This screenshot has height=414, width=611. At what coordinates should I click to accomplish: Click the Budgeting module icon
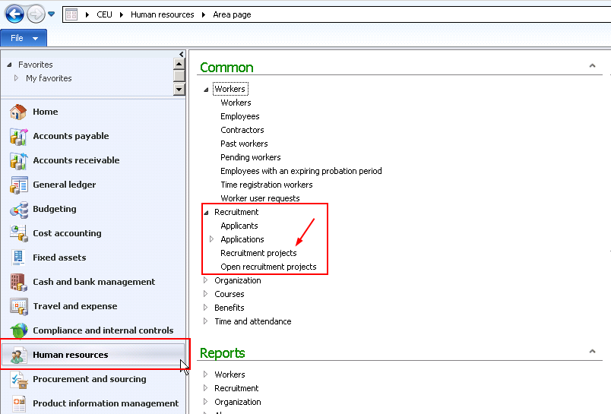click(x=19, y=210)
